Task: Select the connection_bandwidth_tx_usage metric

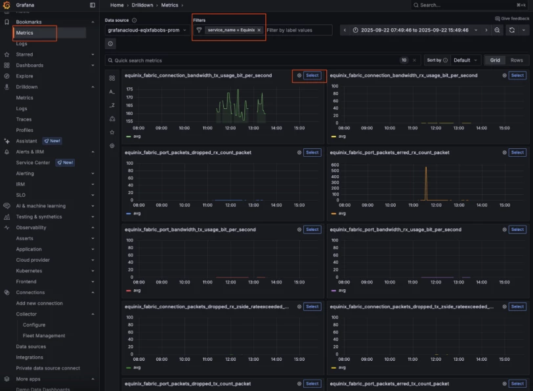Action: coord(312,75)
